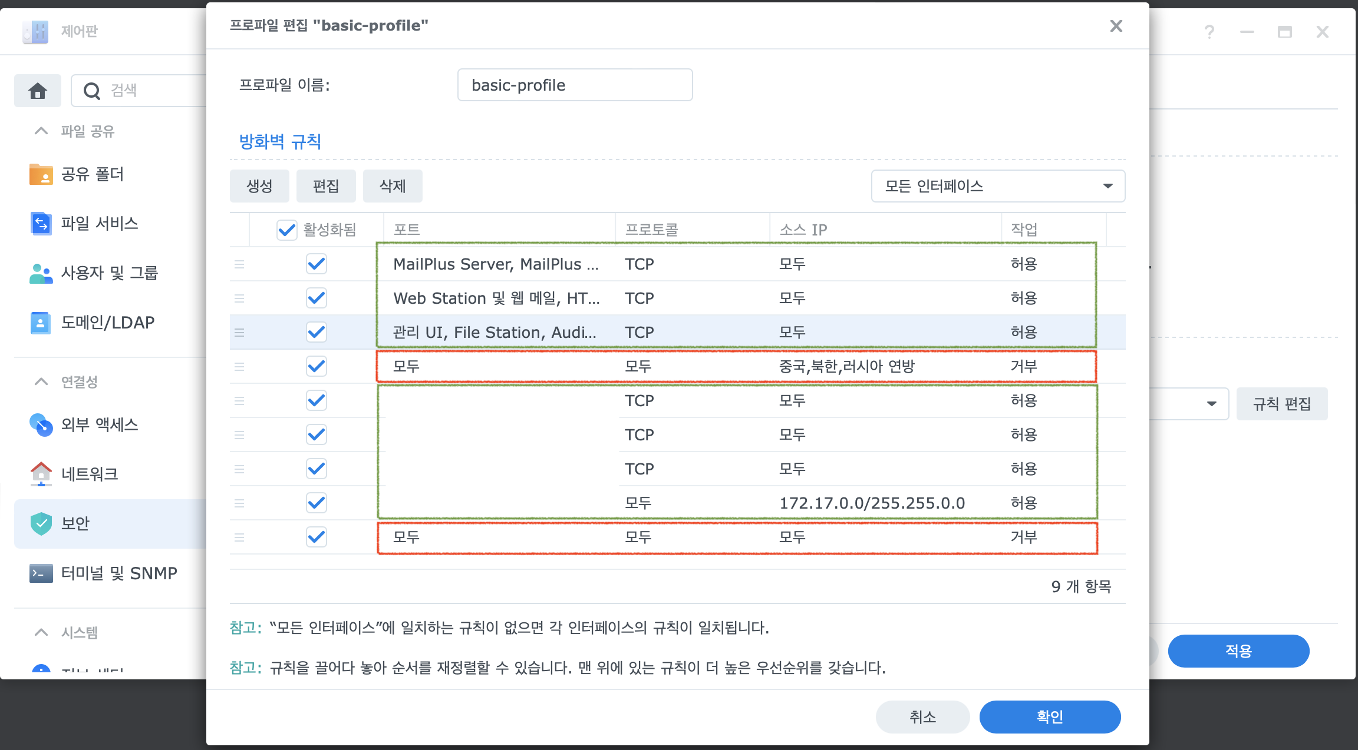The image size is (1358, 750).
Task: Open 네트워크 house icon
Action: pos(41,474)
